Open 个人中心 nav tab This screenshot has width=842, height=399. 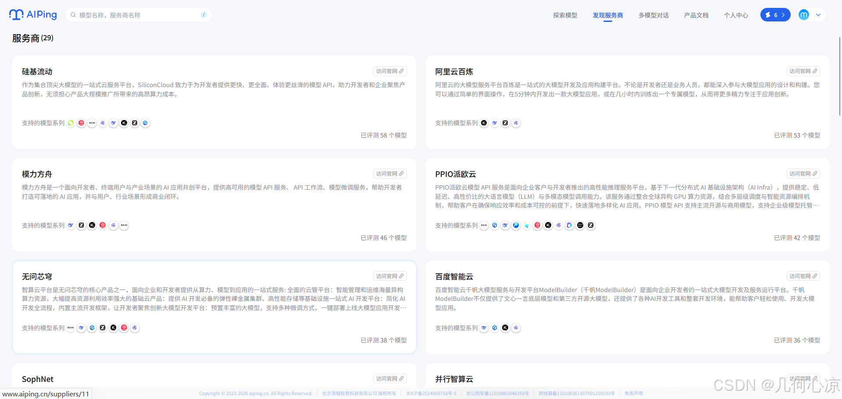click(x=736, y=15)
